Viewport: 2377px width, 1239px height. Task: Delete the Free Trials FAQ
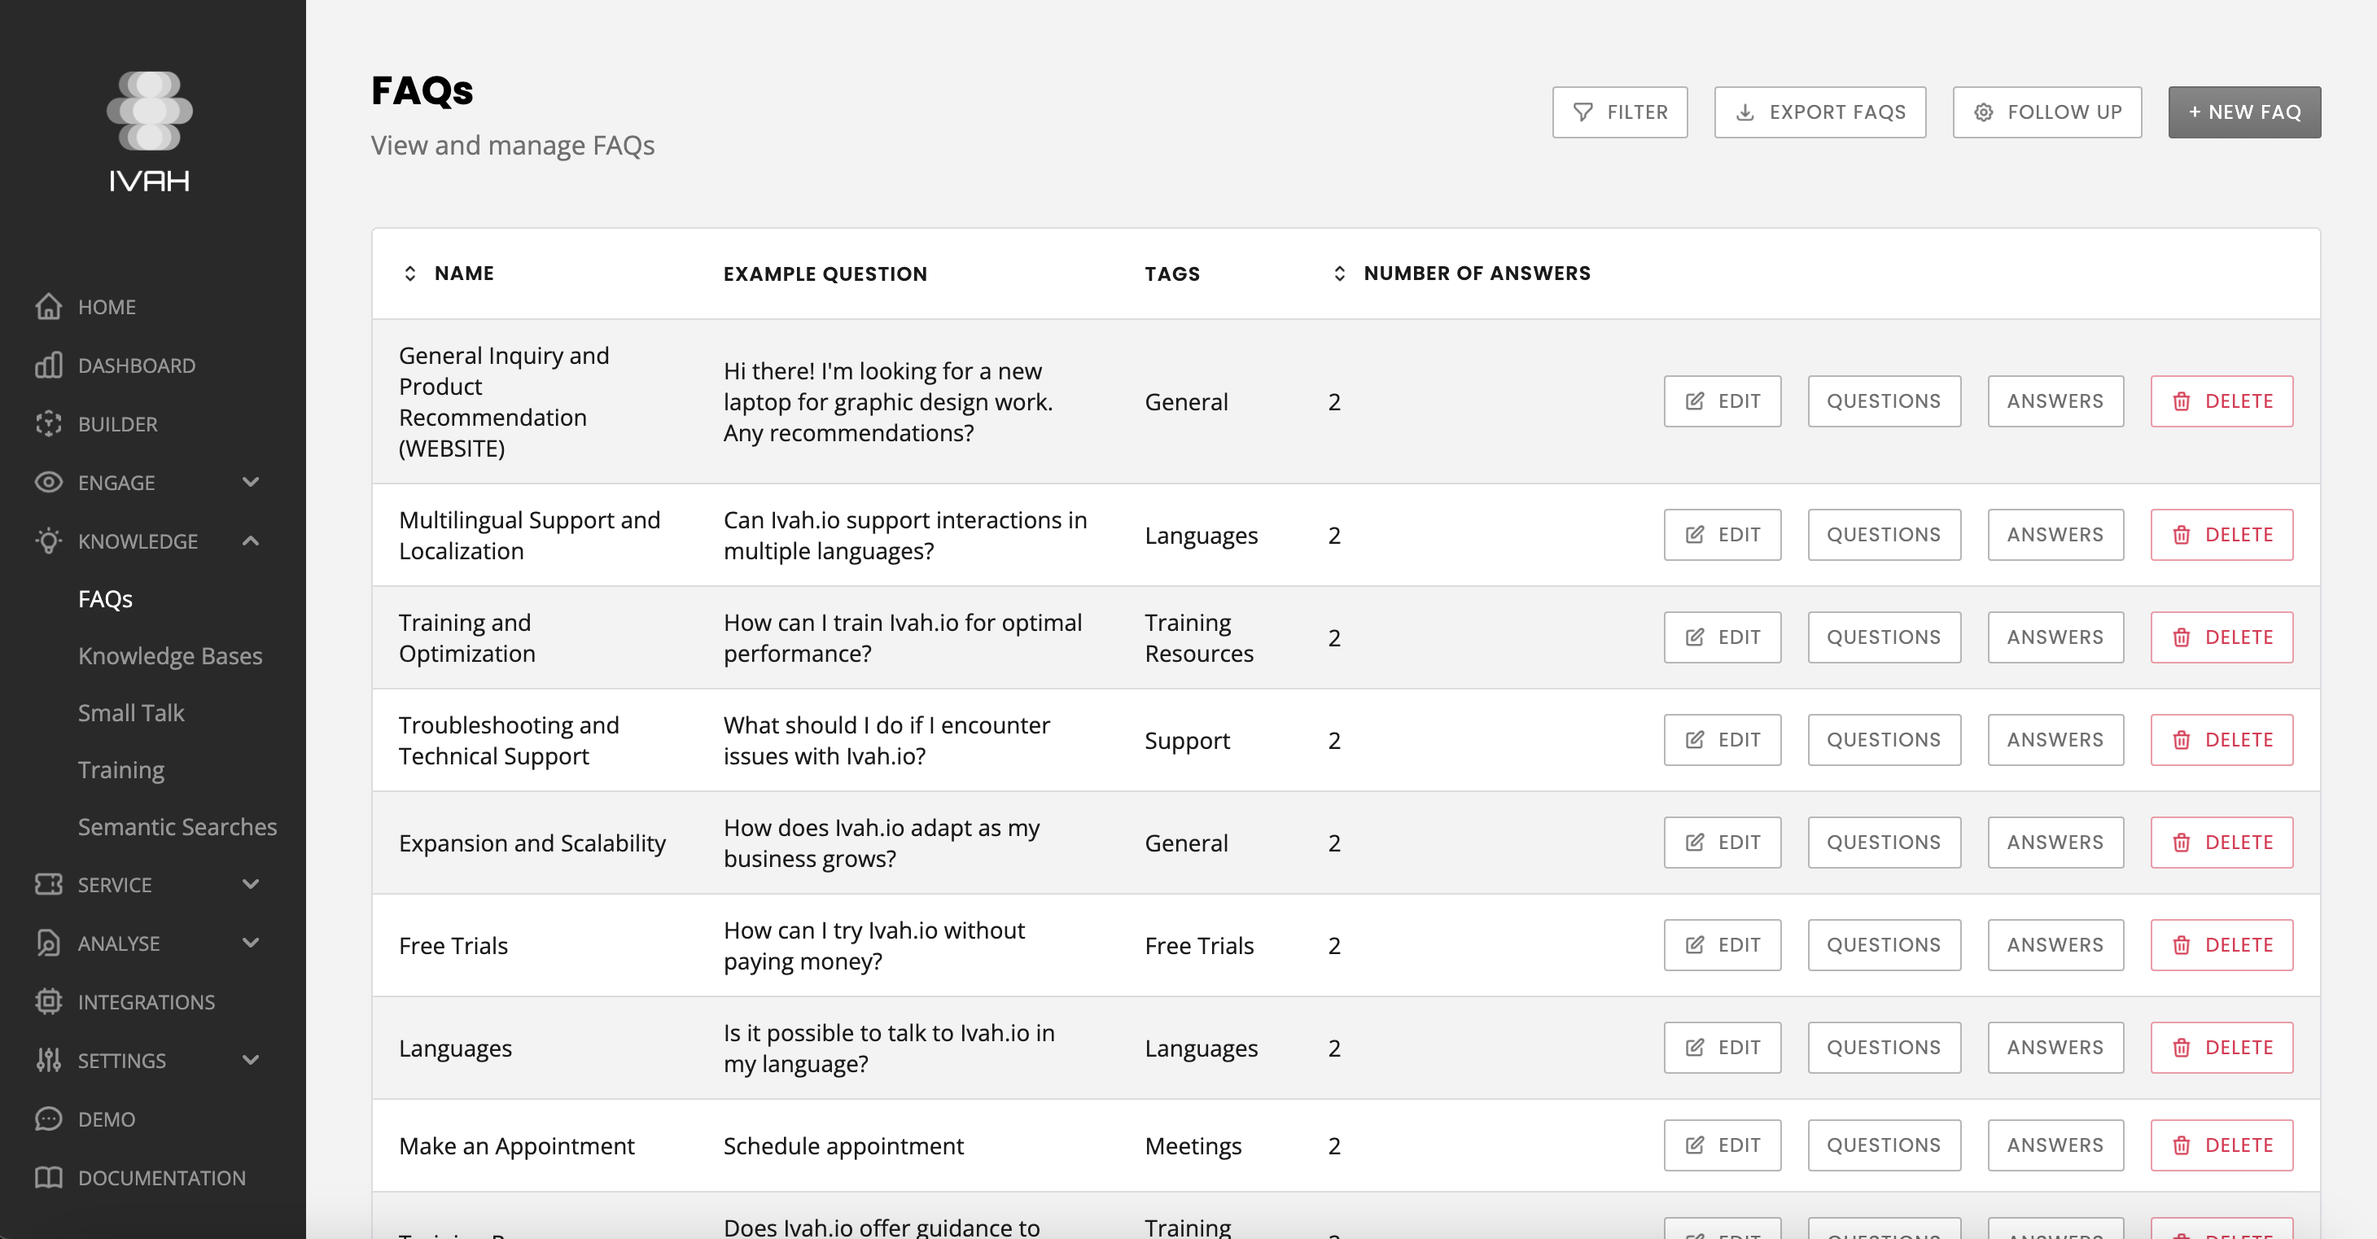tap(2221, 944)
